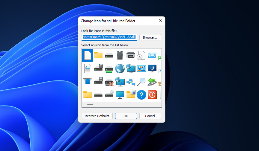Pick the red power button icon

(152, 95)
